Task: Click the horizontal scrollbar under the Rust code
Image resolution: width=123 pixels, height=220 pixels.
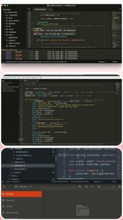Action: (x=71, y=179)
